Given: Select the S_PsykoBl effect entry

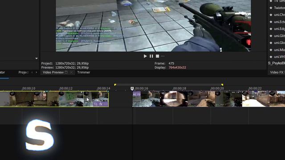Looking at the screenshot, I should [276, 63].
